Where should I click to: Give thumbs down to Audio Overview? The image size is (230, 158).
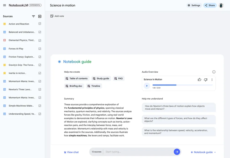click(x=206, y=80)
